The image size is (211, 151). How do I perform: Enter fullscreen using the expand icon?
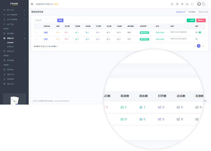[192, 4]
